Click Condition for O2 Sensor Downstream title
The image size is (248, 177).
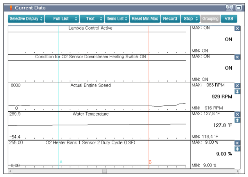[90, 57]
